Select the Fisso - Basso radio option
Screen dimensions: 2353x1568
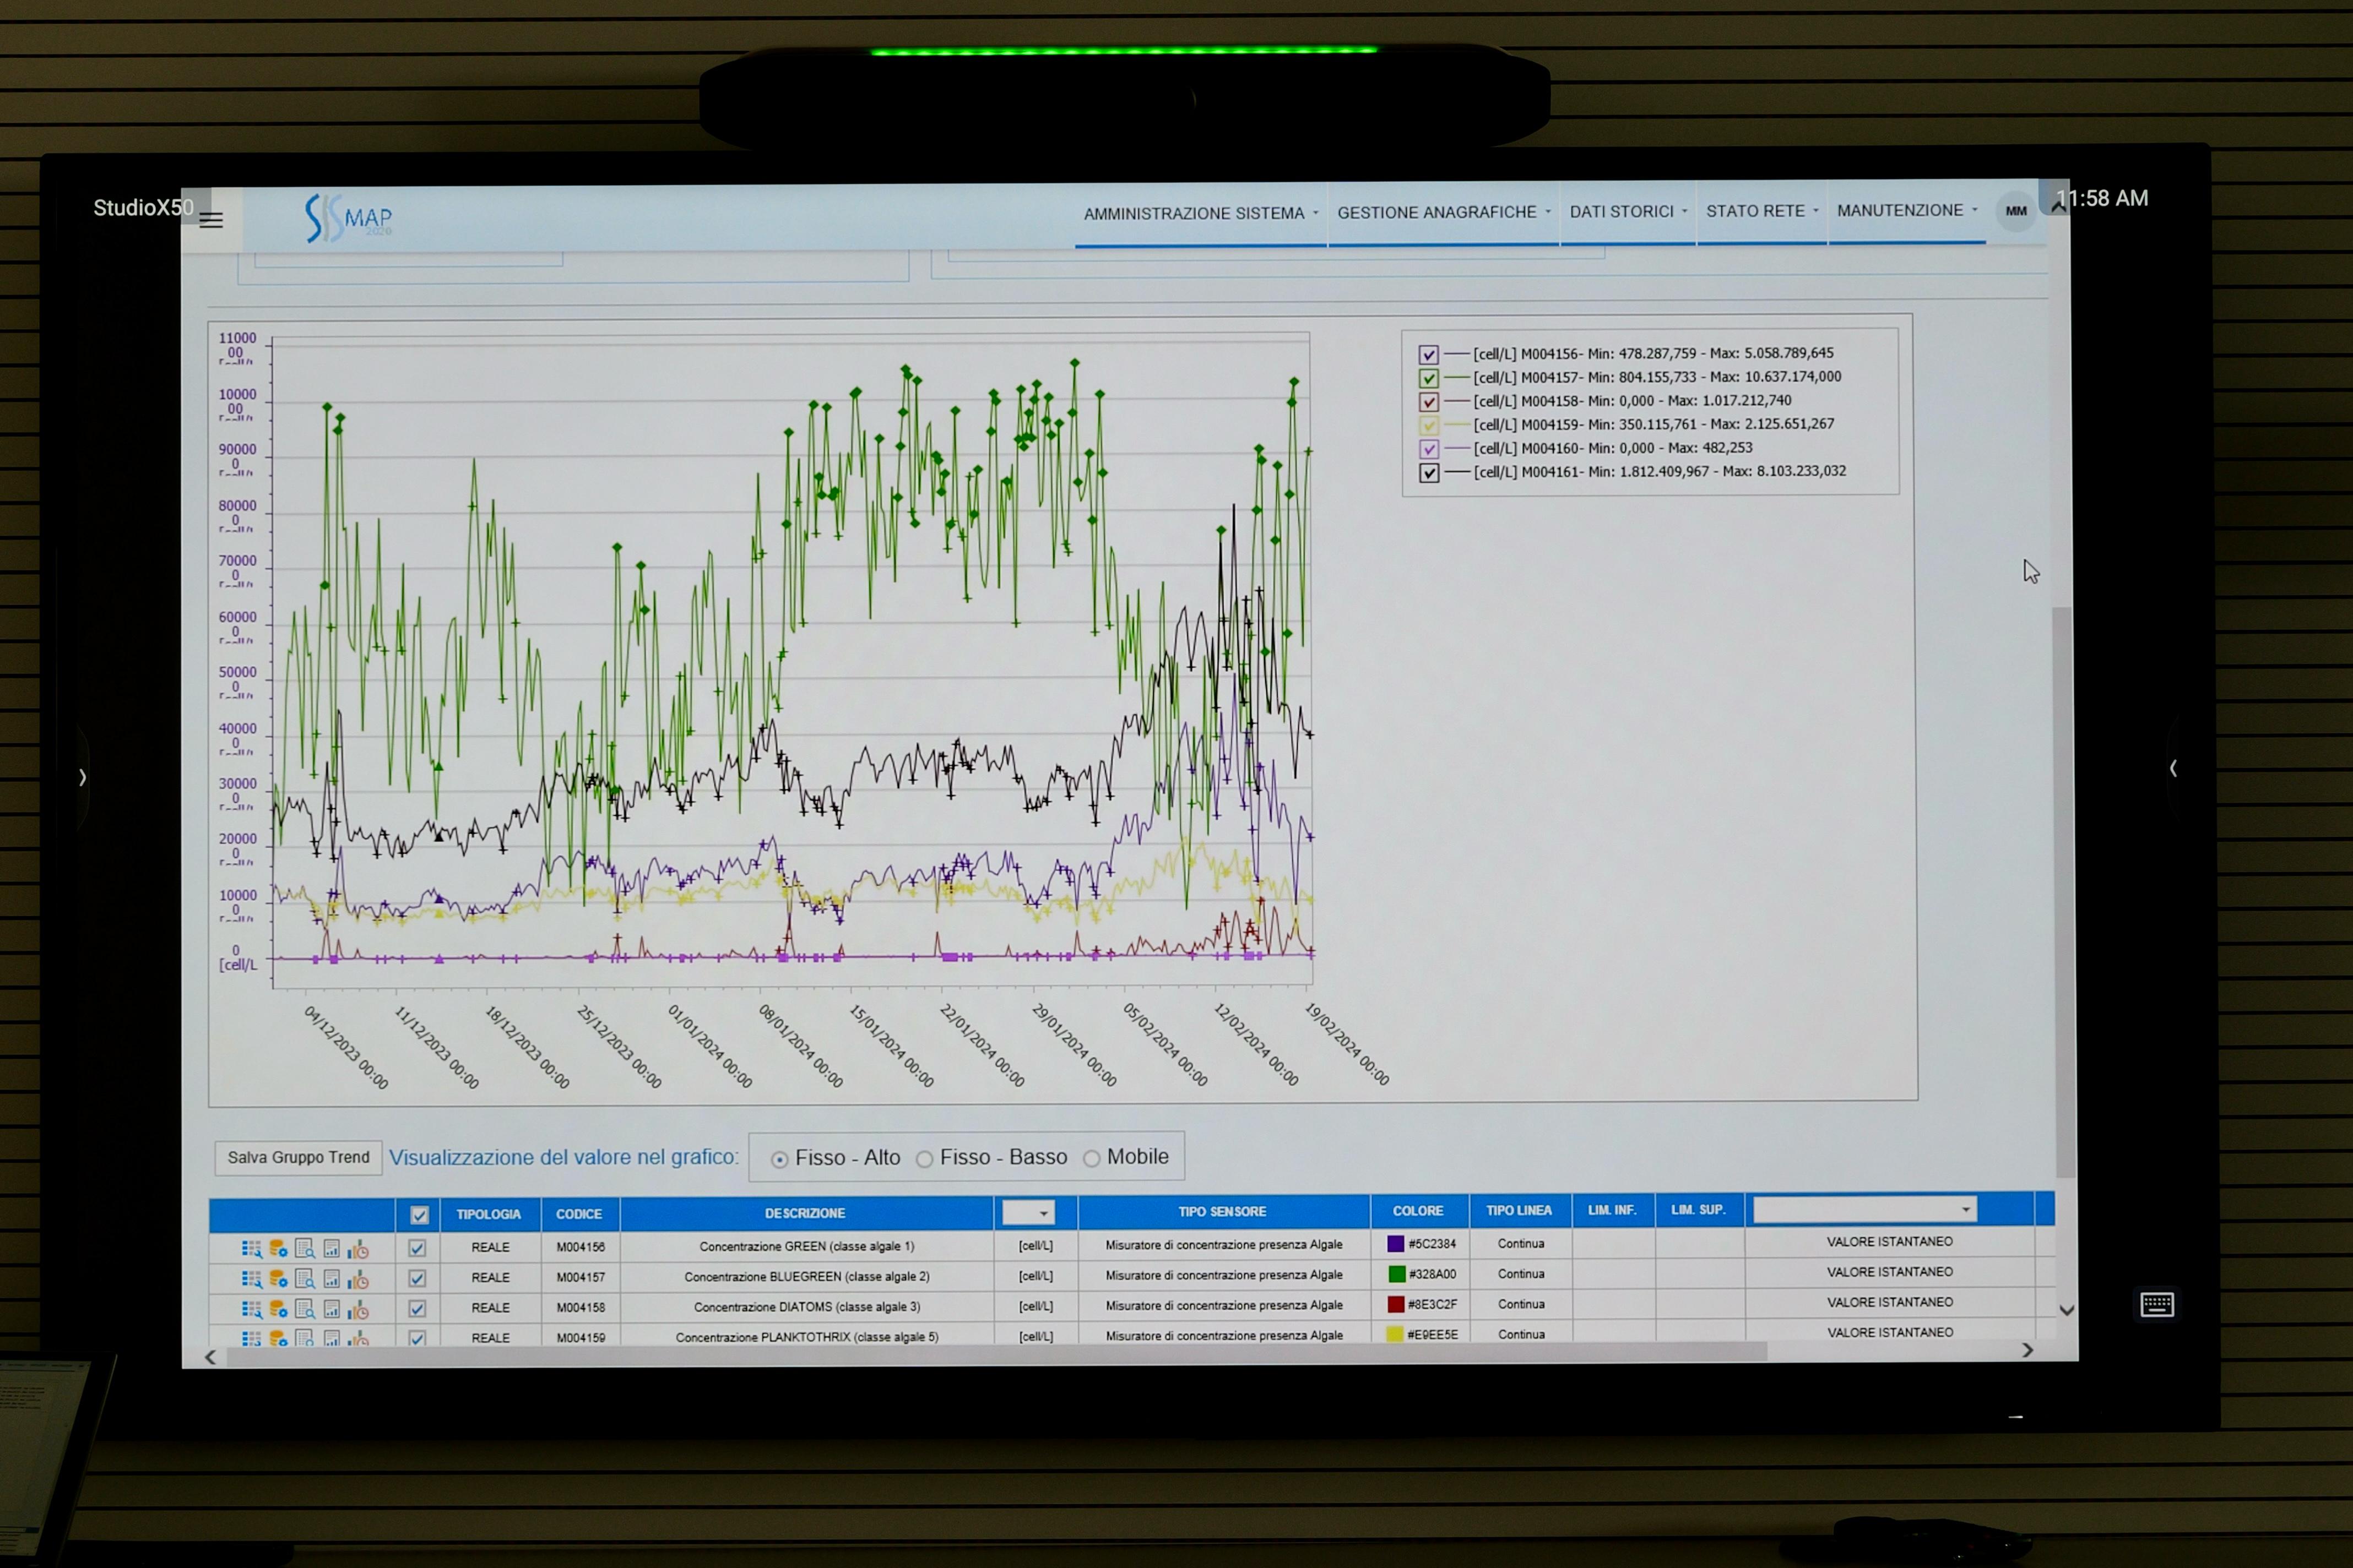click(925, 1159)
